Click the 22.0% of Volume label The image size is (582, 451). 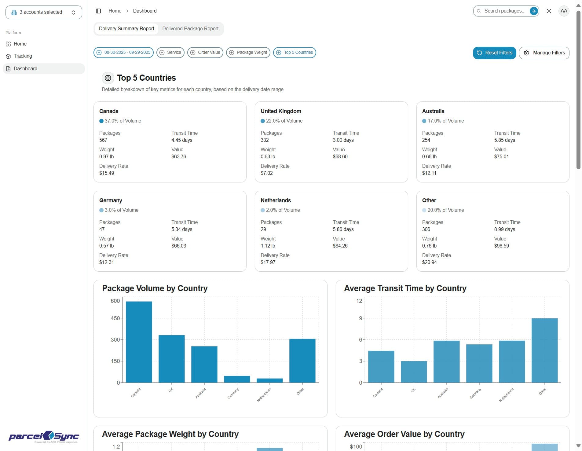pyautogui.click(x=284, y=121)
